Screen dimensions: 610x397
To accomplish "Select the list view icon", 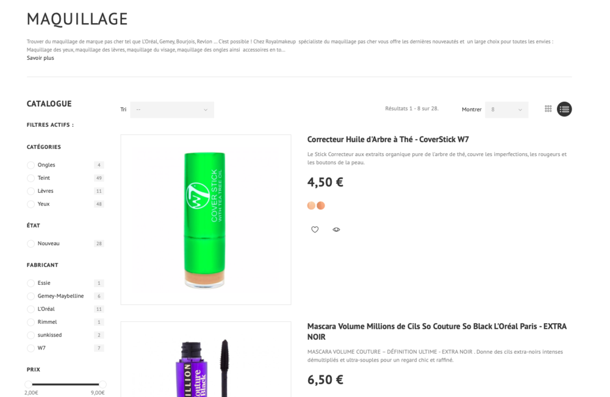I will tap(564, 109).
